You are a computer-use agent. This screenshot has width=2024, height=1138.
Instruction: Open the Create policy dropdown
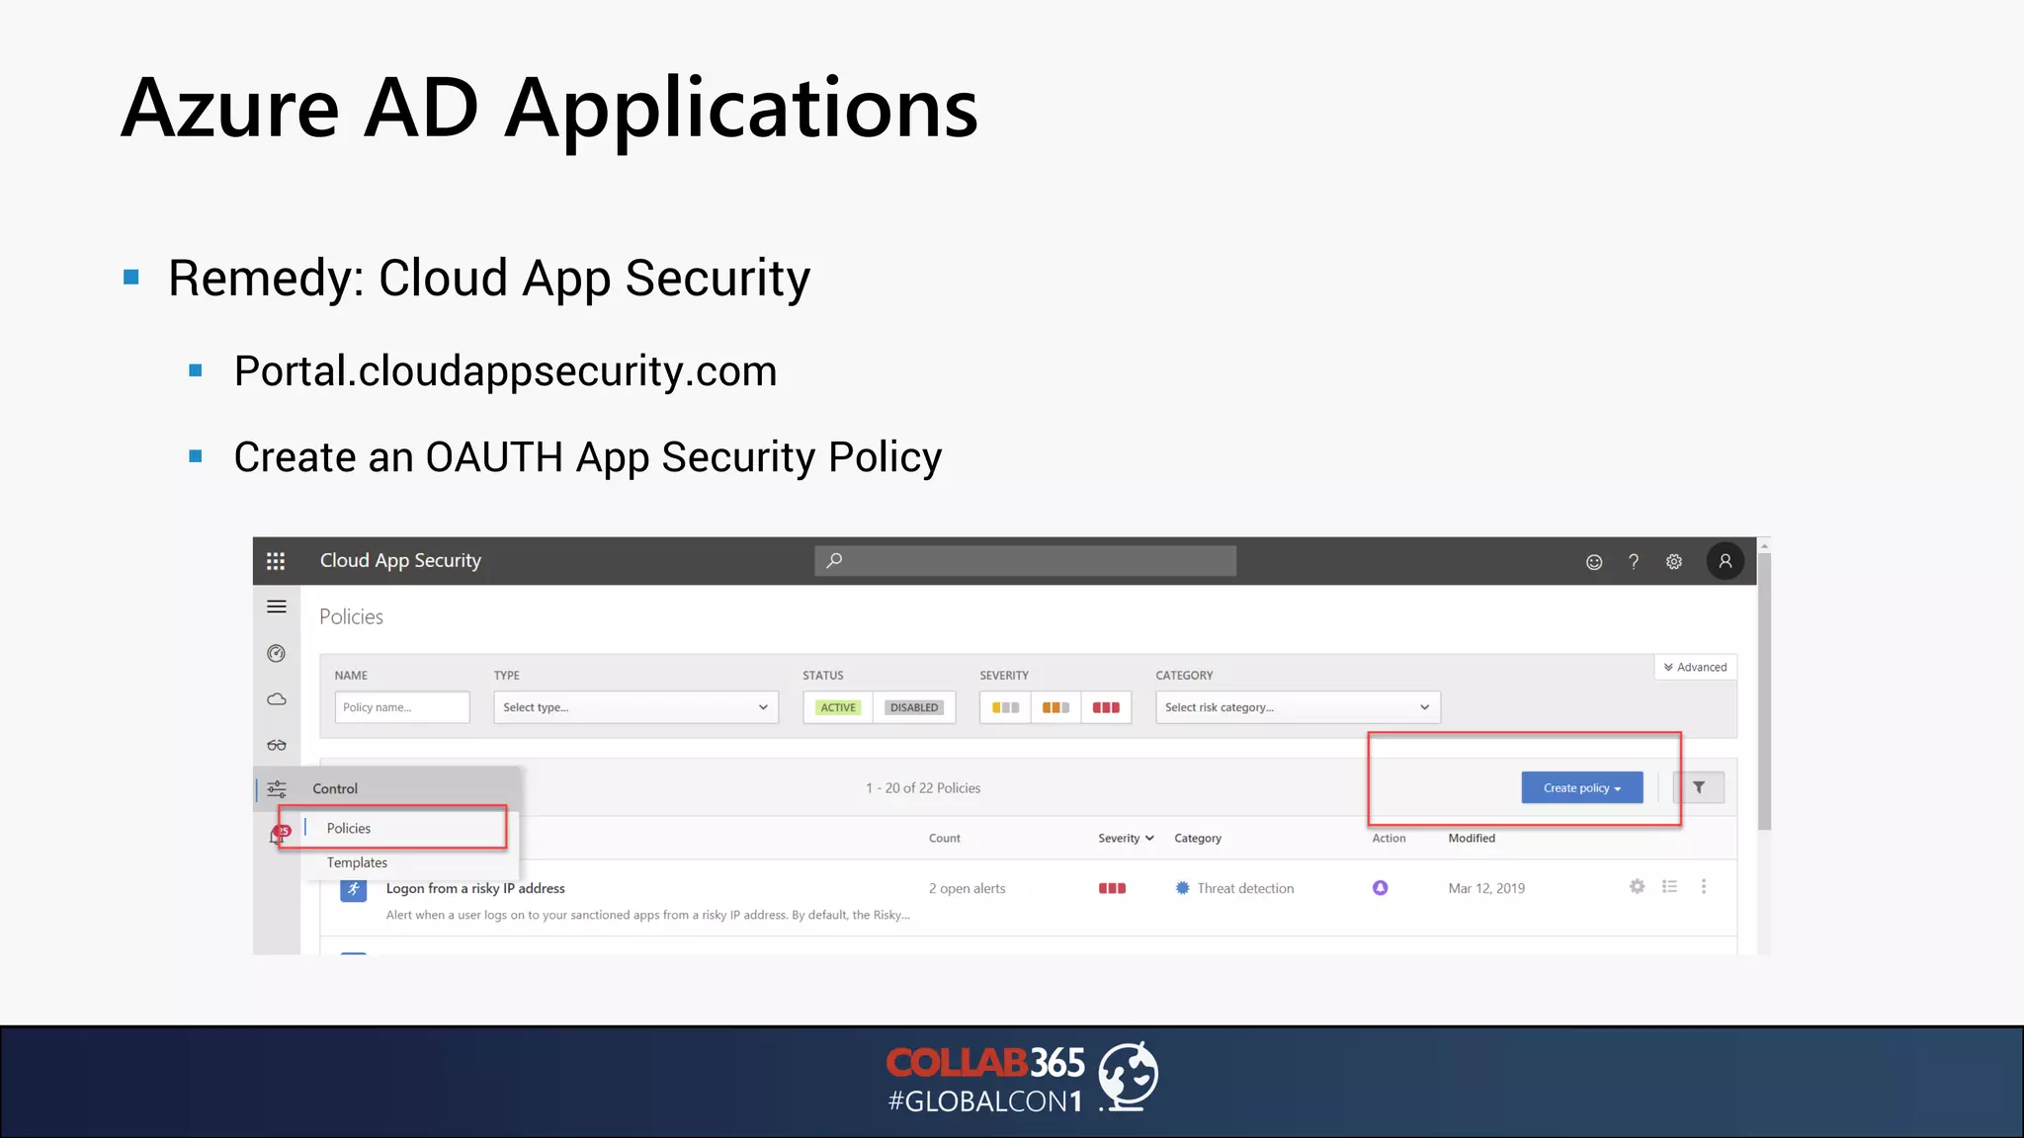pyautogui.click(x=1581, y=787)
